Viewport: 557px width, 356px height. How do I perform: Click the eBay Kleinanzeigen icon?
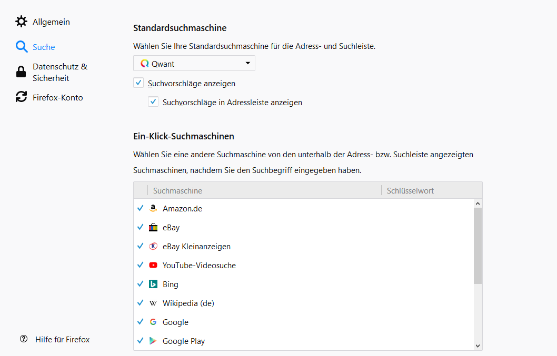coord(153,246)
